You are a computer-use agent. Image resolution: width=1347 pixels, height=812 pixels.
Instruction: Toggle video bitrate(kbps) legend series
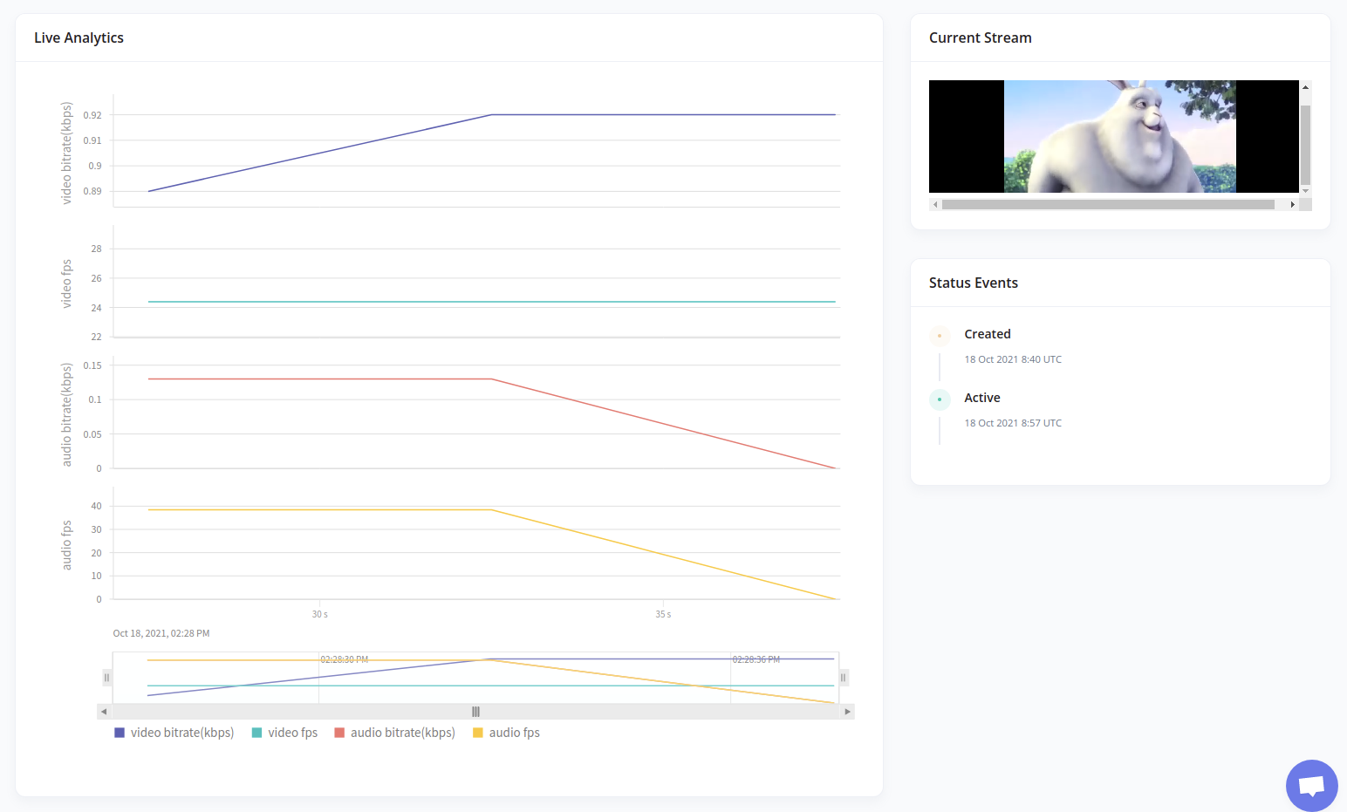[x=174, y=733]
